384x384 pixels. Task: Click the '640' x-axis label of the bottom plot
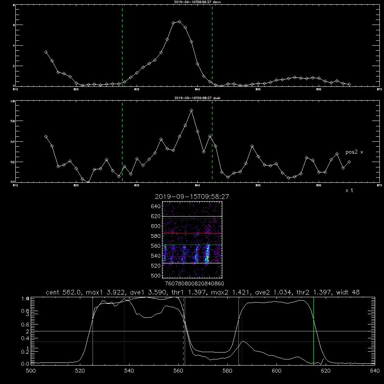click(x=375, y=371)
